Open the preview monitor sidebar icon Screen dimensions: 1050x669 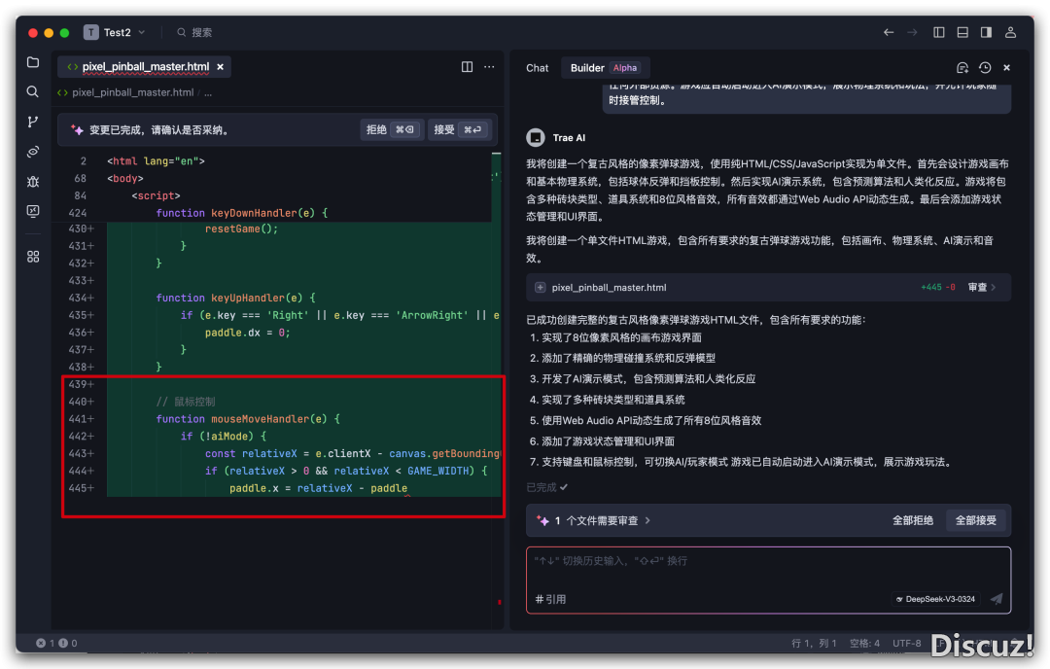point(33,212)
